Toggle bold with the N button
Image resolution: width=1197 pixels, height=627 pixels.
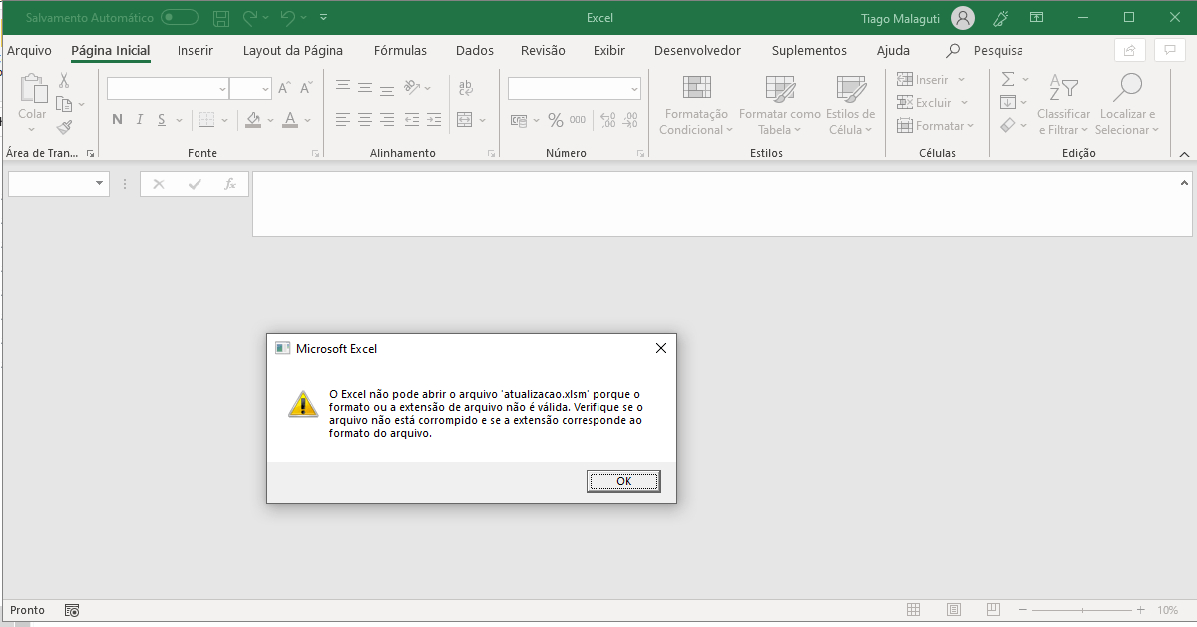click(x=117, y=120)
